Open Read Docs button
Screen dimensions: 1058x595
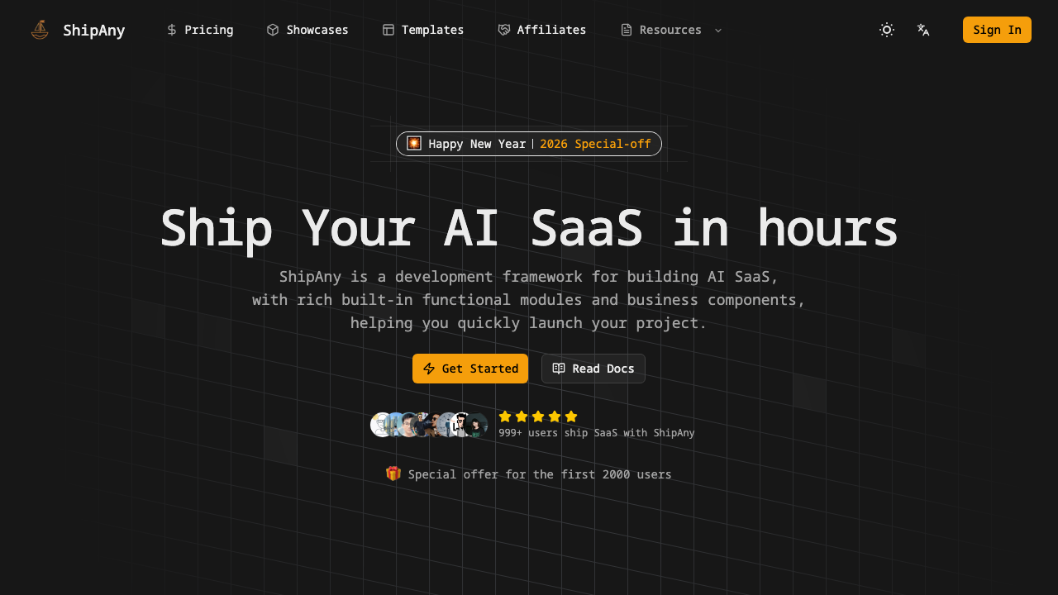click(593, 369)
